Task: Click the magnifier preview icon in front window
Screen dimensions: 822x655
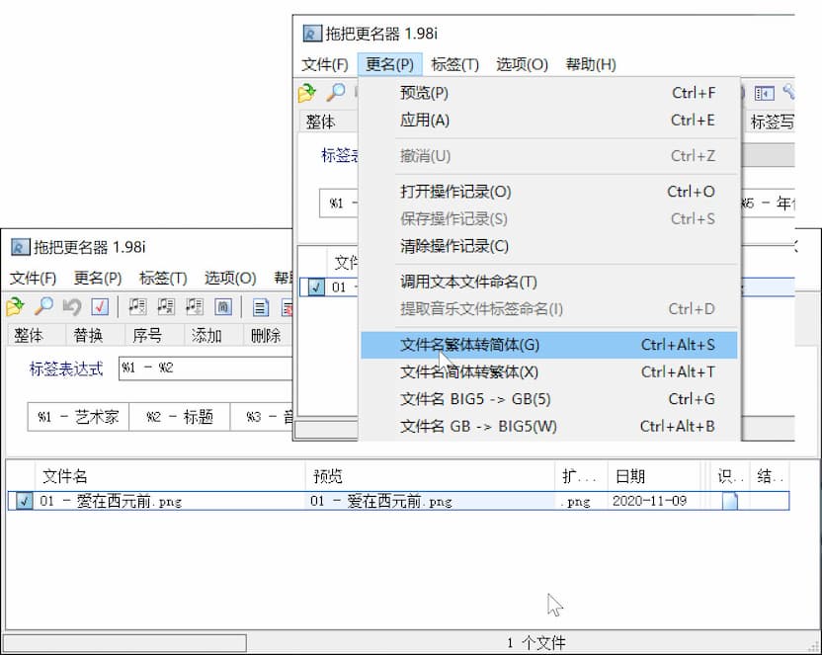Action: (x=43, y=306)
